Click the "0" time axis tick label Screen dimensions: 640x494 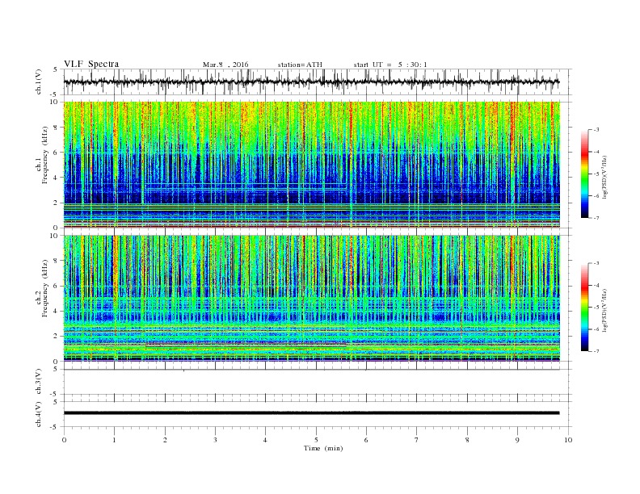tap(64, 440)
